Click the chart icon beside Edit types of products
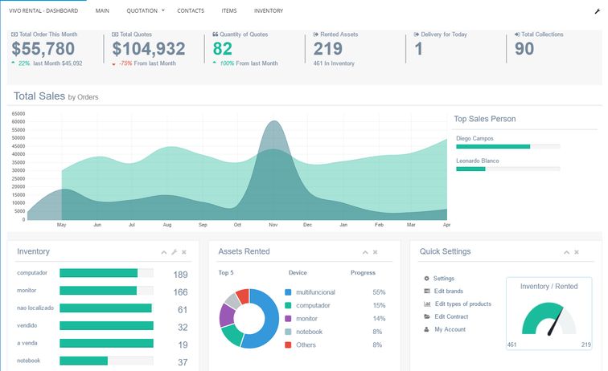The width and height of the screenshot is (608, 371). coord(427,304)
